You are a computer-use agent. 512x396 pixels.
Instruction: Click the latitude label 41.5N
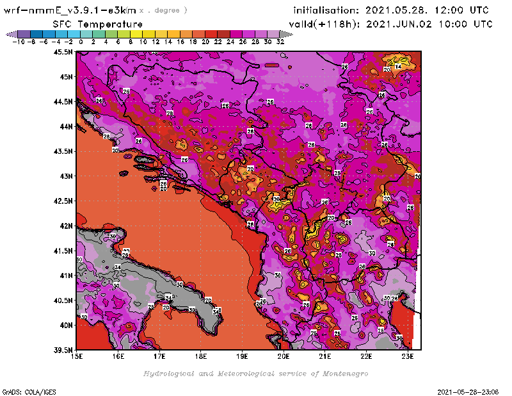pos(63,251)
